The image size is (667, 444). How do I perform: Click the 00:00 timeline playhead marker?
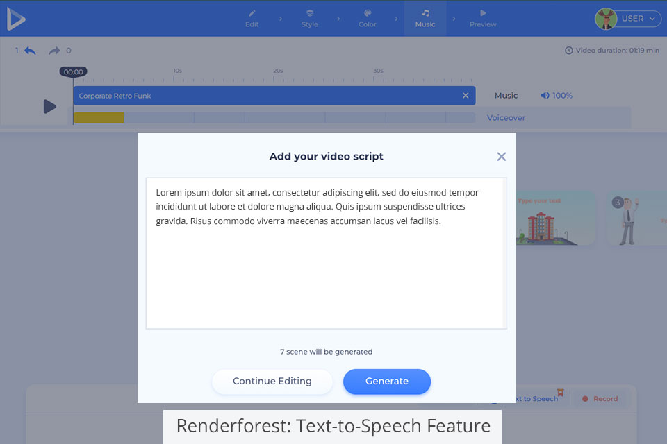tap(73, 72)
